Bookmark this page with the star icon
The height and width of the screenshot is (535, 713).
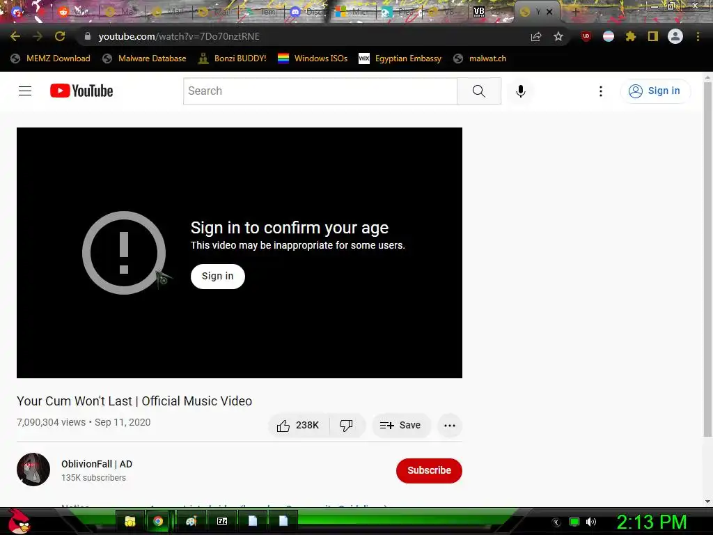coord(558,36)
